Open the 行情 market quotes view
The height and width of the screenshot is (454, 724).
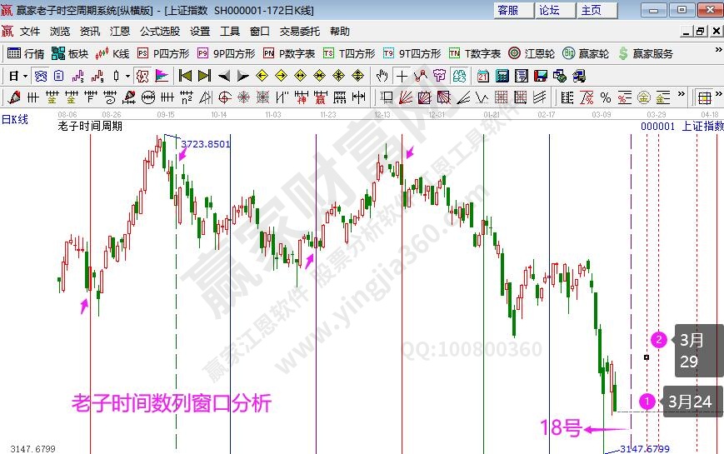click(26, 53)
